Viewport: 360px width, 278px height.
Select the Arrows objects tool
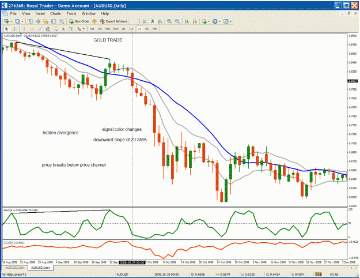(x=79, y=29)
